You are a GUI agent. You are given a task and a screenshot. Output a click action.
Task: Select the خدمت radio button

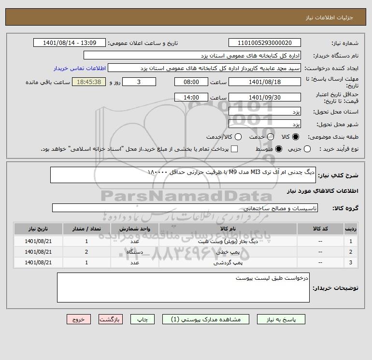270,137
